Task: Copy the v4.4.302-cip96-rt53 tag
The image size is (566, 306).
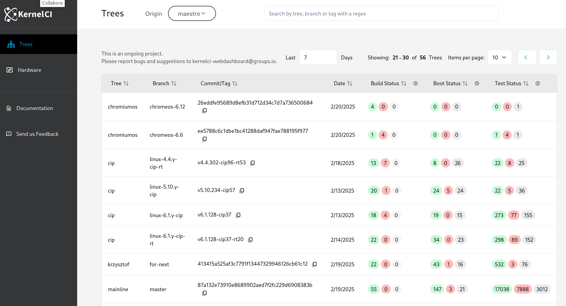Action: point(252,163)
